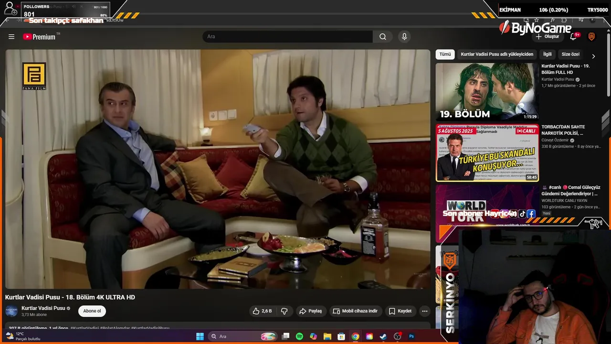The width and height of the screenshot is (611, 344).
Task: Click video title Kurtlar Vadisi Pusu - 18. Bölüm
Action: click(x=70, y=297)
